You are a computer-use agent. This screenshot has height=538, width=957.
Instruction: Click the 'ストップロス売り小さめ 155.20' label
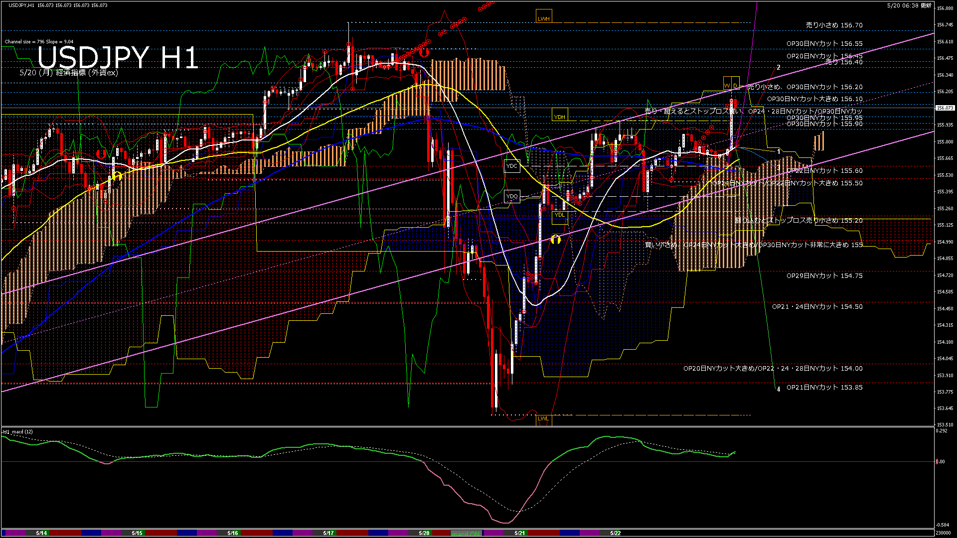815,220
